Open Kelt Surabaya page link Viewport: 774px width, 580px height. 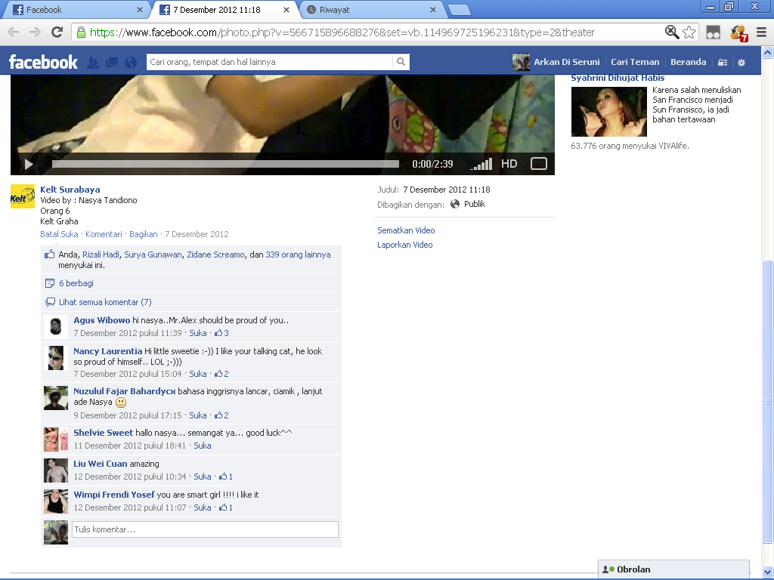[70, 190]
